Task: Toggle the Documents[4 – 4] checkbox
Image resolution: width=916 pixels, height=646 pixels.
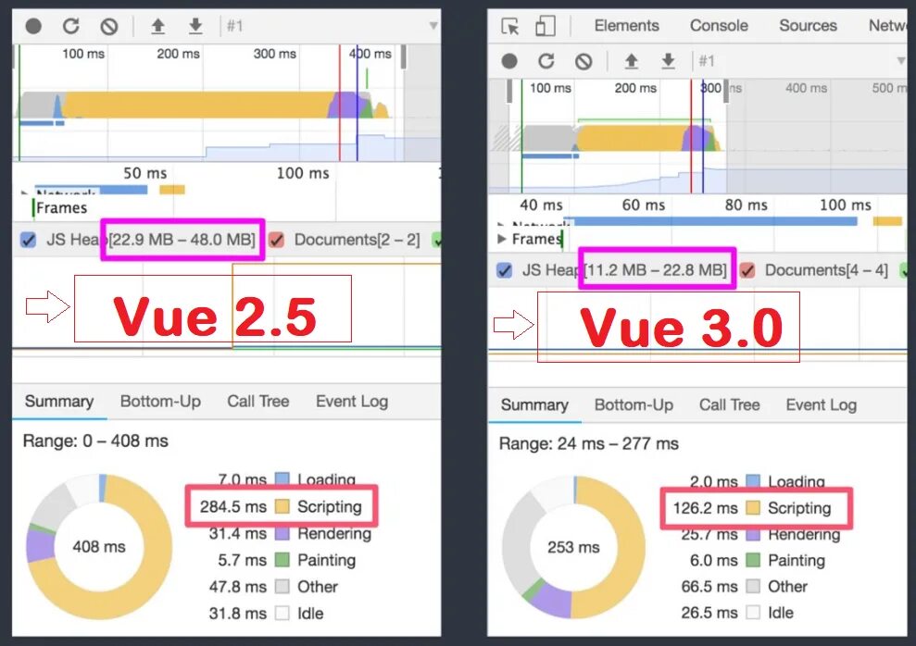Action: click(x=747, y=270)
